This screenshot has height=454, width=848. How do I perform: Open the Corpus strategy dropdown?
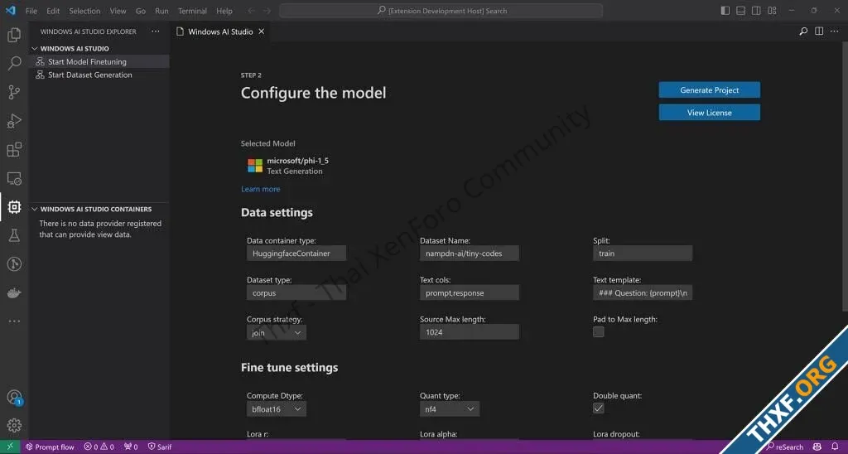pos(277,333)
